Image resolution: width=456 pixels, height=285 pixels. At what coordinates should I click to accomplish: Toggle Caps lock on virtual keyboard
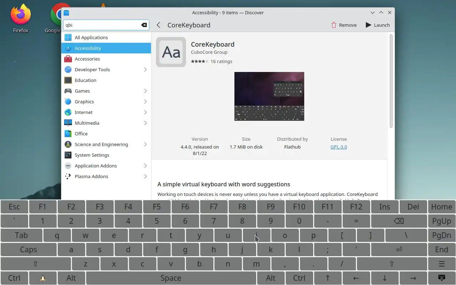pos(28,250)
